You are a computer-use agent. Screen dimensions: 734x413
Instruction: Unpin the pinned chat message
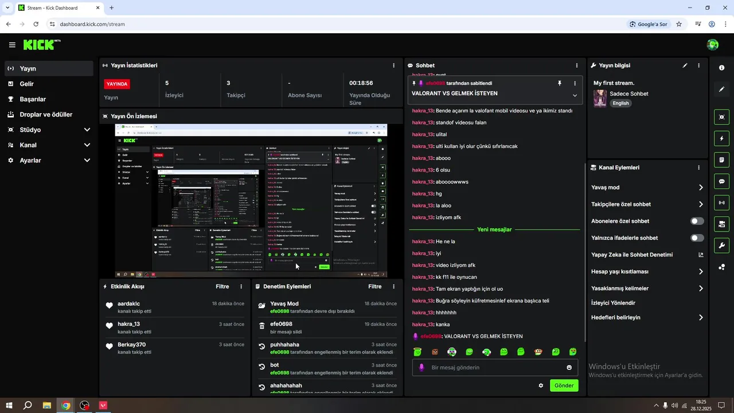pos(560,83)
